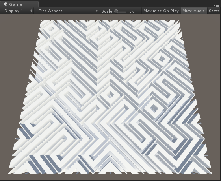Image resolution: width=221 pixels, height=181 pixels.
Task: Toggle Mute Audio
Action: click(193, 11)
